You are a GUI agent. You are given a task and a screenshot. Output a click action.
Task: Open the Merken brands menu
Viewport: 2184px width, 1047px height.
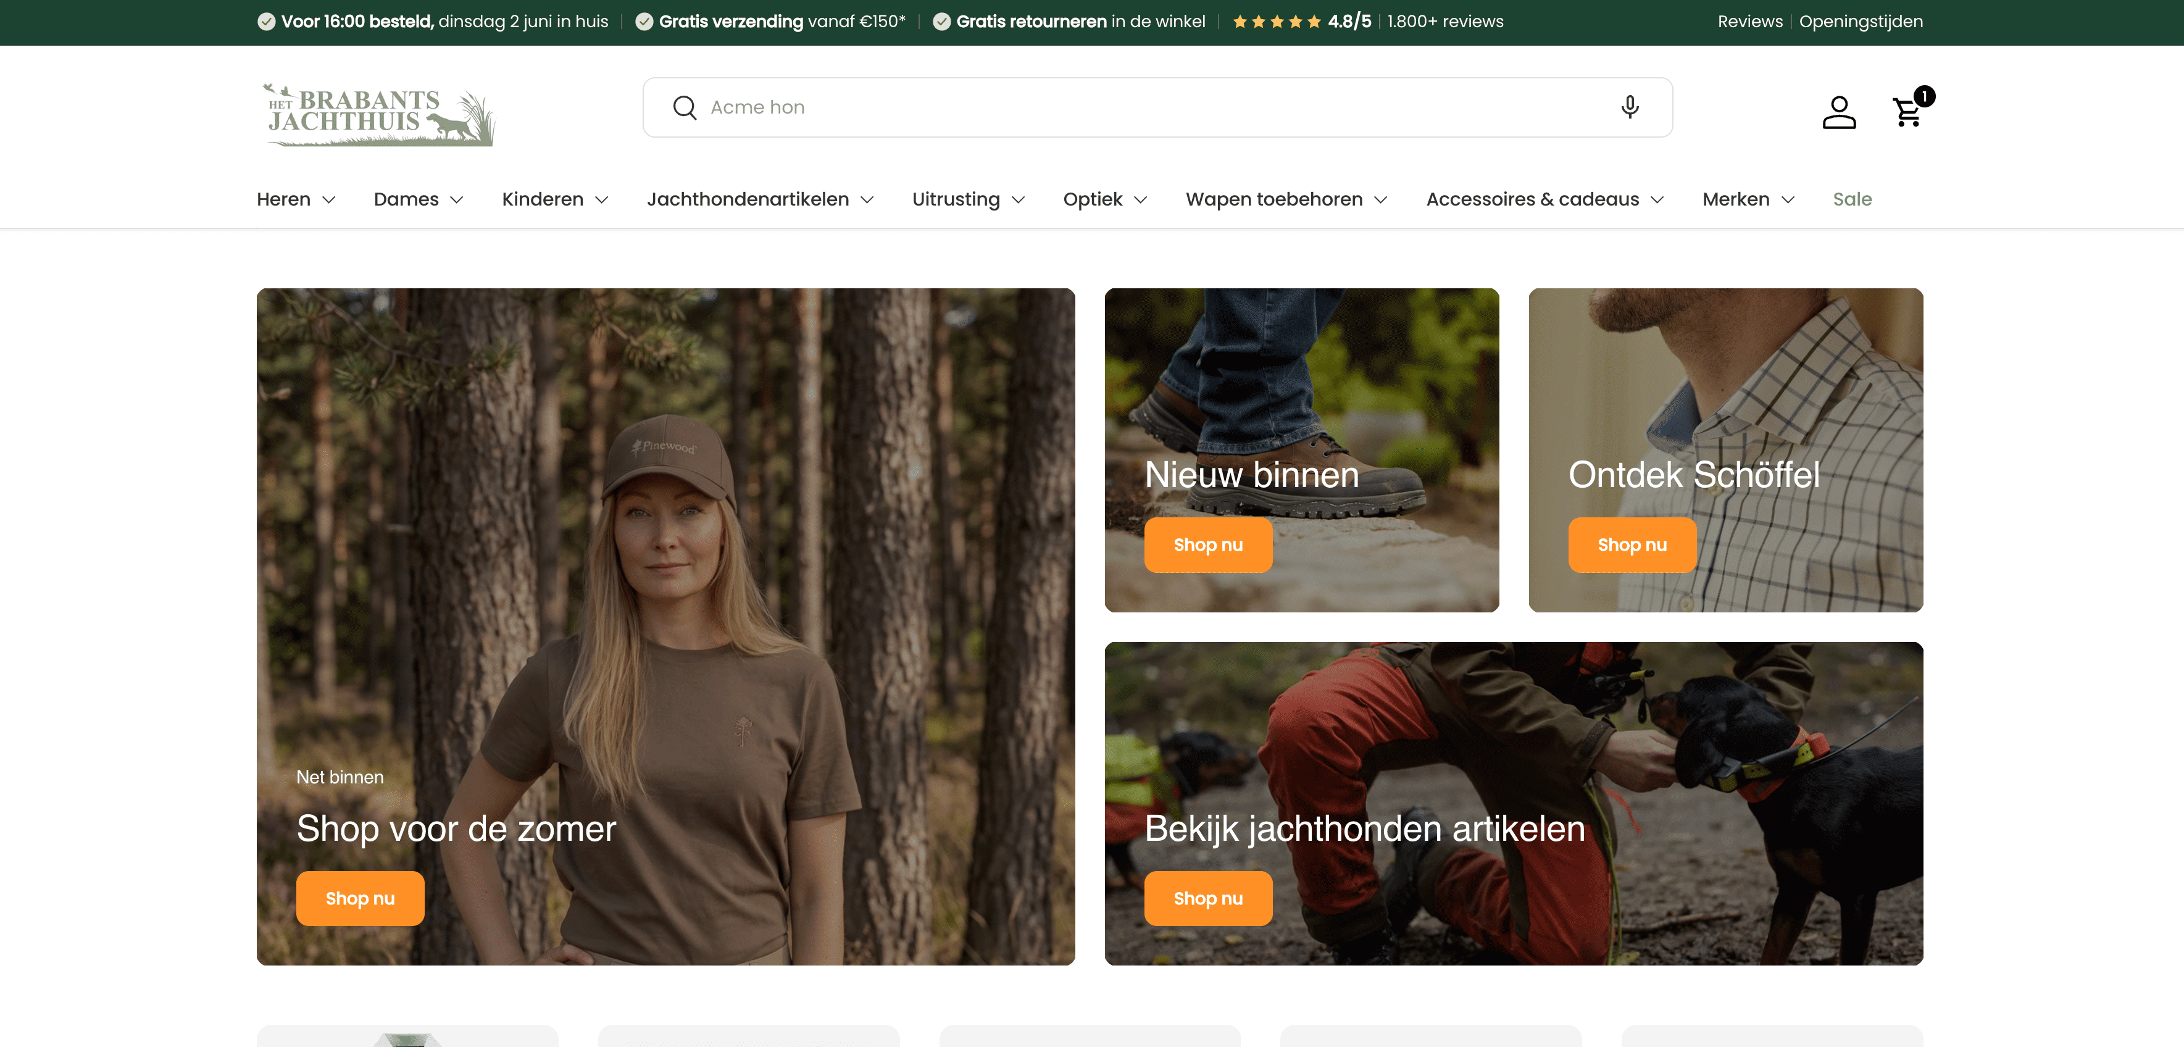1735,199
